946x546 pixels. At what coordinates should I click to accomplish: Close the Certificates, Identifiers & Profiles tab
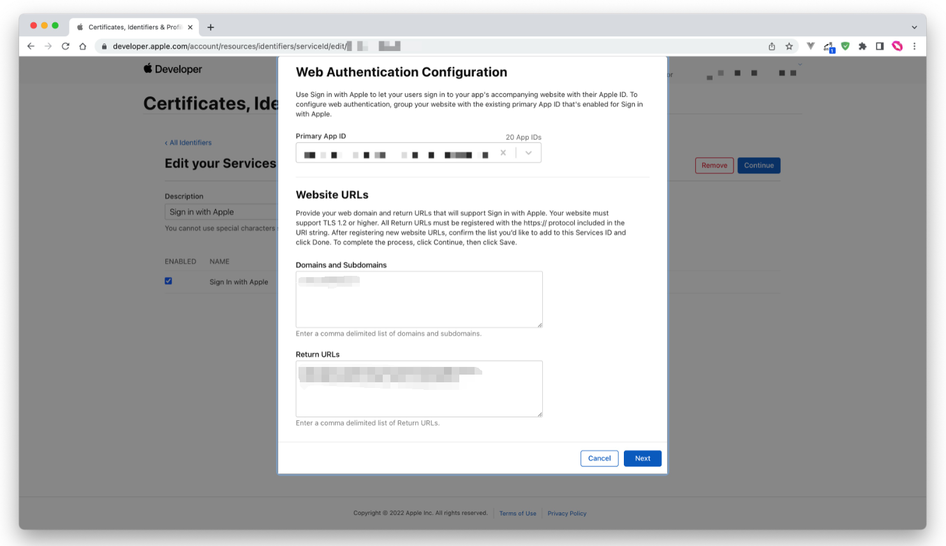(190, 27)
